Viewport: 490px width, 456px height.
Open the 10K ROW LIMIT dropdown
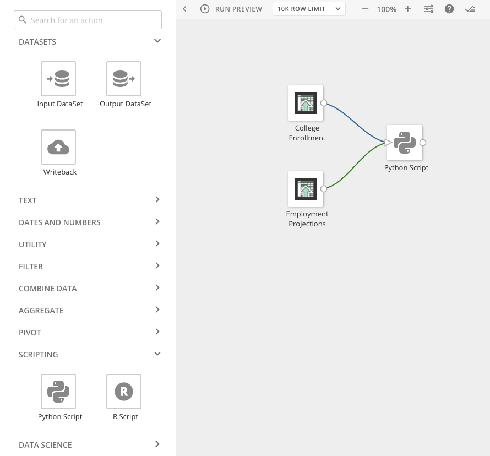click(x=309, y=8)
